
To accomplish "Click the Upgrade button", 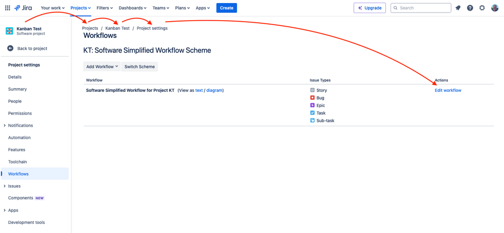I will (x=370, y=8).
